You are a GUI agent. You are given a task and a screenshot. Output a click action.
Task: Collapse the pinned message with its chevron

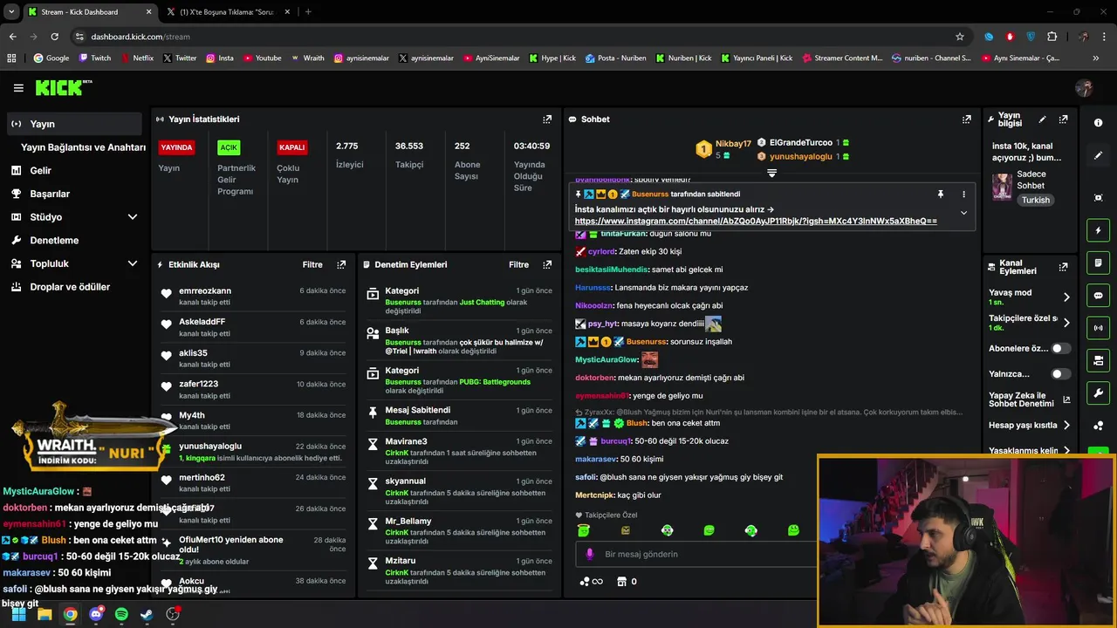coord(963,213)
